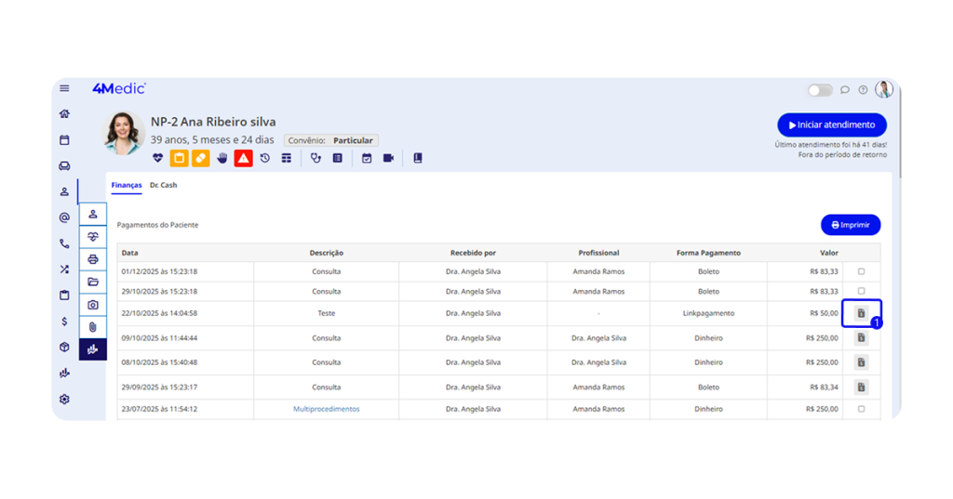Click the red alert warning icon
This screenshot has width=953, height=499.
click(243, 158)
